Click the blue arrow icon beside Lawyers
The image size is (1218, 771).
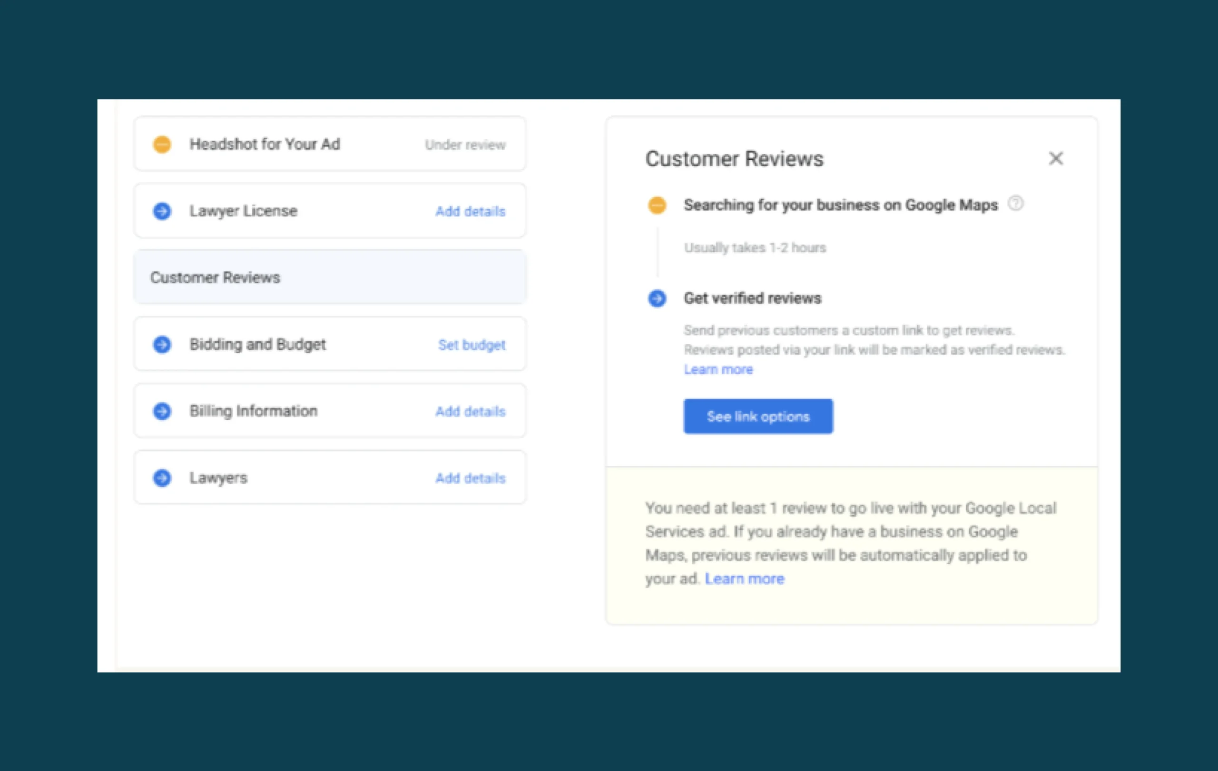(x=162, y=478)
